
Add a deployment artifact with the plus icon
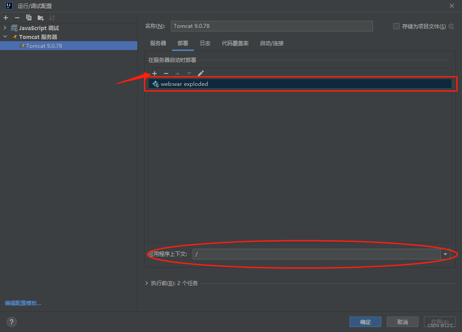pos(155,73)
